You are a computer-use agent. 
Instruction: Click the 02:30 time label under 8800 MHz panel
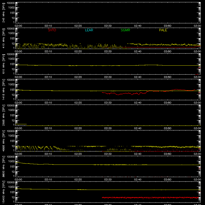(108, 180)
